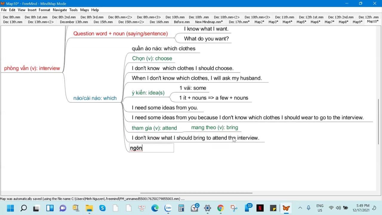Open the Zalo app on the taskbar
Viewport: 382px width, 215px height.
point(168,208)
